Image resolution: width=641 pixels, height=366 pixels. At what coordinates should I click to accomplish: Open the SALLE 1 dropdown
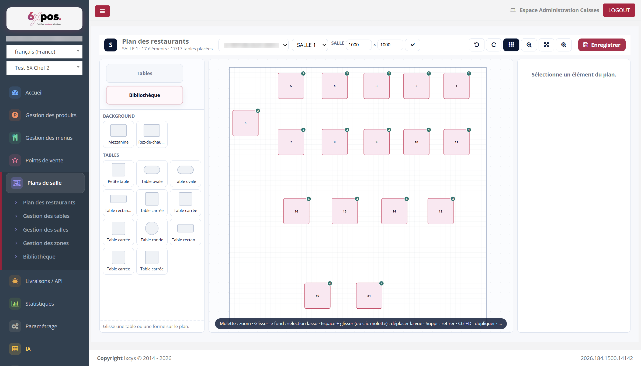[310, 45]
